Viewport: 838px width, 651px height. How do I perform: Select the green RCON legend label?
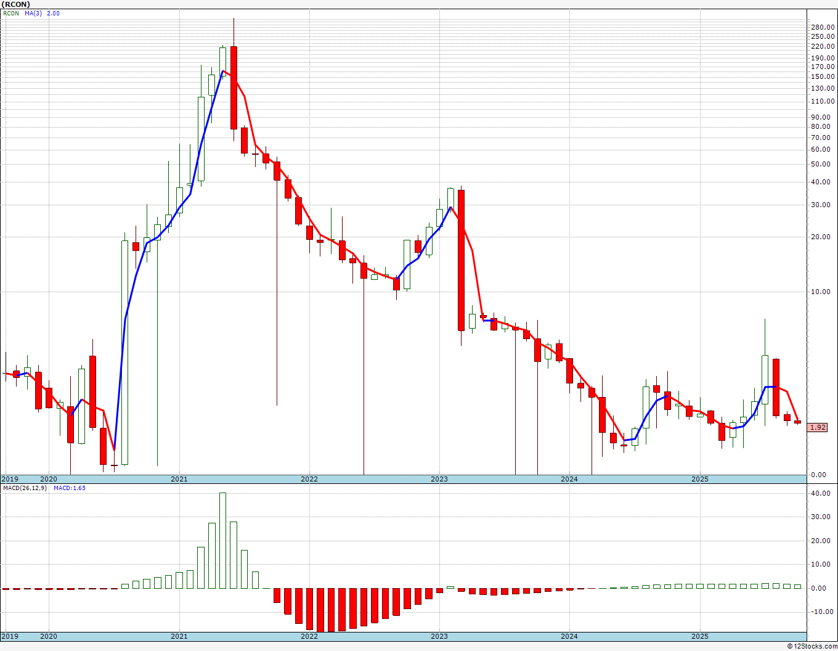point(11,13)
